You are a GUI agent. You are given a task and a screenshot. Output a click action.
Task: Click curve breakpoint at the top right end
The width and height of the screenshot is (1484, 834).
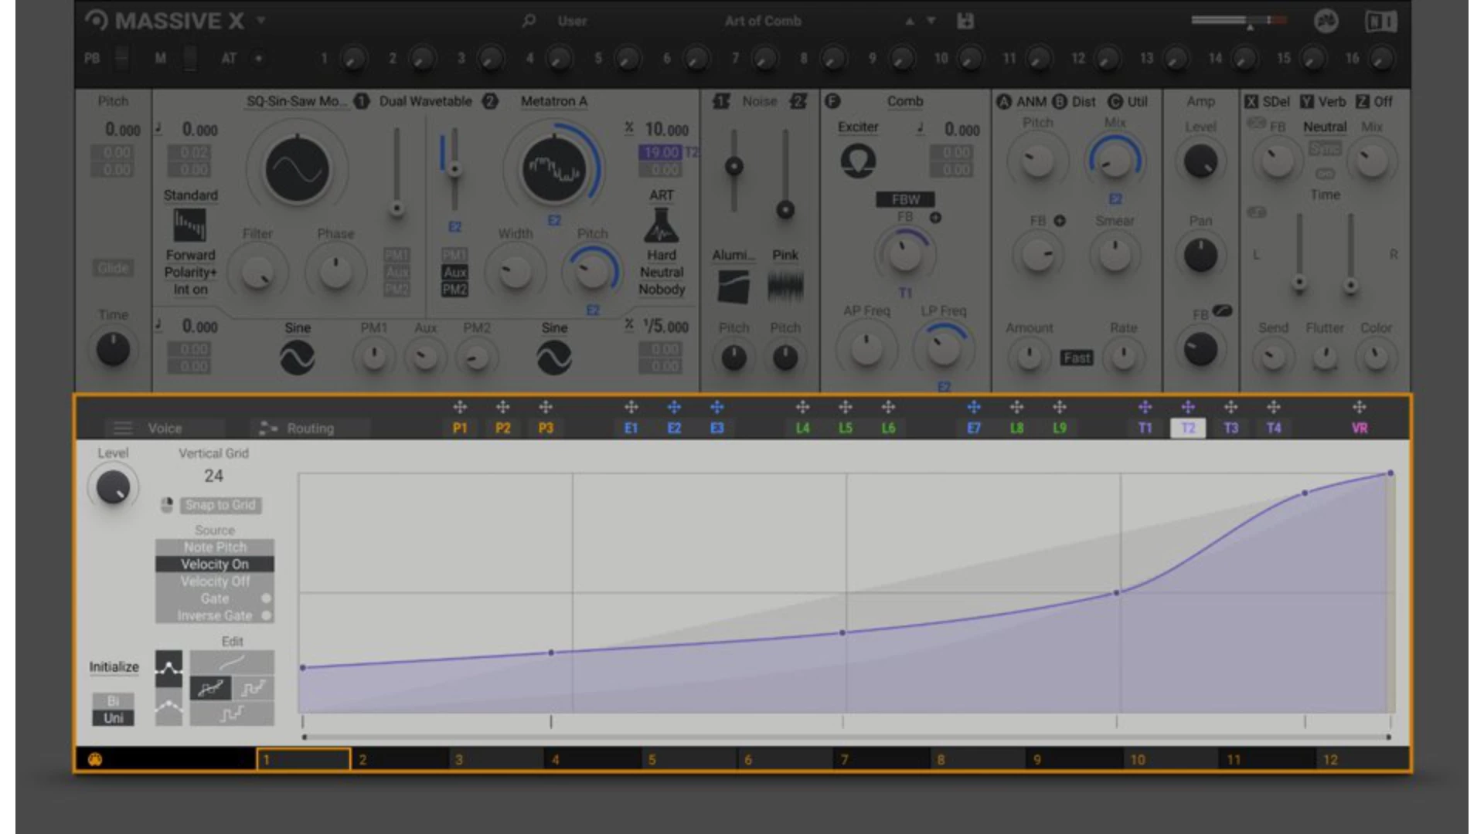tap(1390, 473)
